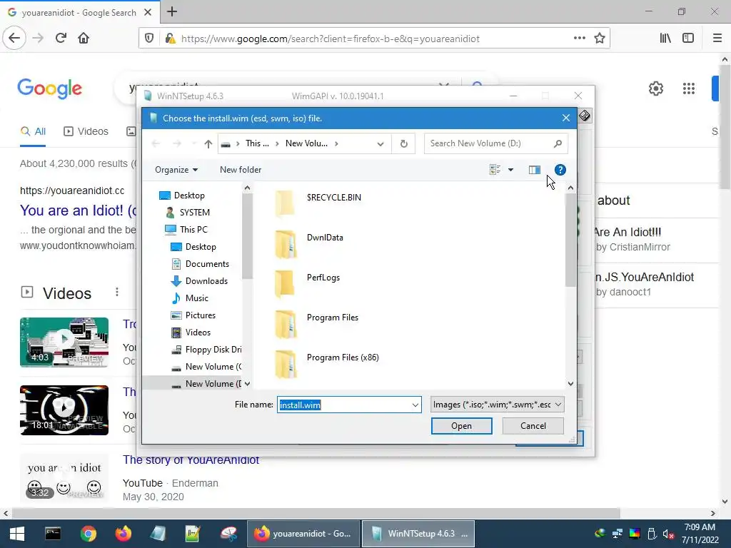731x548 pixels.
Task: Click the Google logo
Action: click(50, 88)
